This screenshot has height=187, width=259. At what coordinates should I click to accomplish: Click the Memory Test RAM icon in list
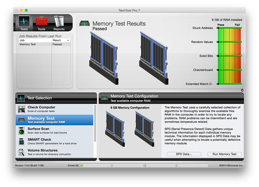click(21, 120)
